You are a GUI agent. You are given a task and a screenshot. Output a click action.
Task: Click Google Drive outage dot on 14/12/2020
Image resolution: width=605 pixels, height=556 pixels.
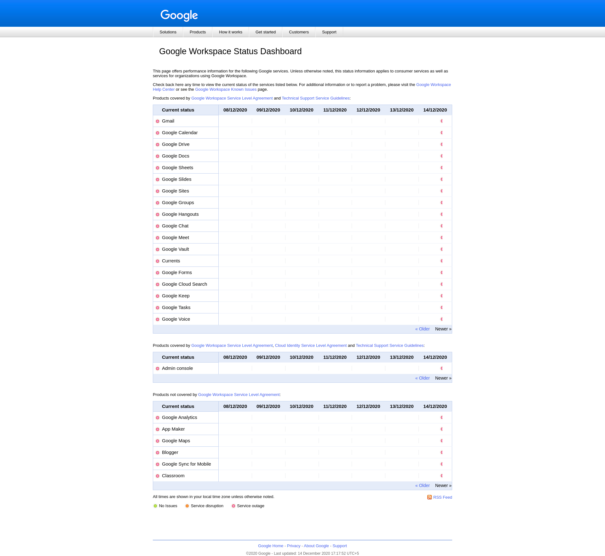coord(442,144)
